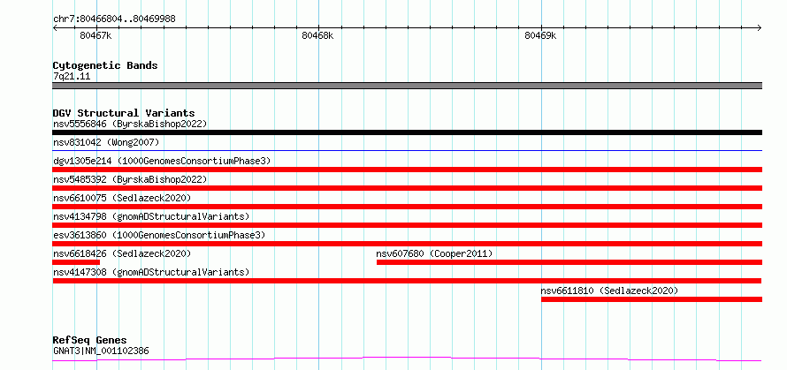
Task: Click the 80467k ruler tick label
Action: point(96,35)
